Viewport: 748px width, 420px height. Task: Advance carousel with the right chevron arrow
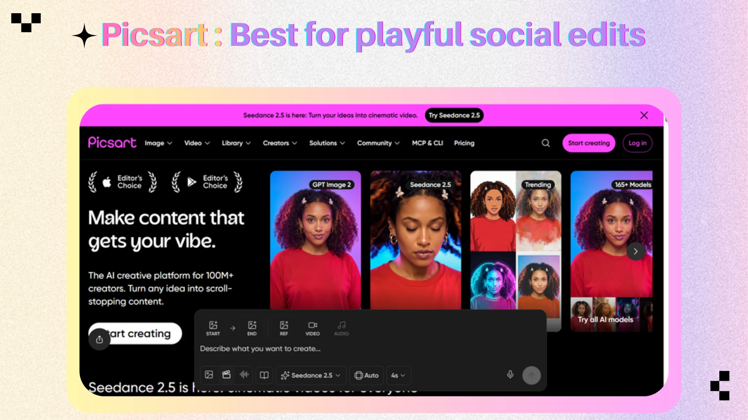coord(635,252)
